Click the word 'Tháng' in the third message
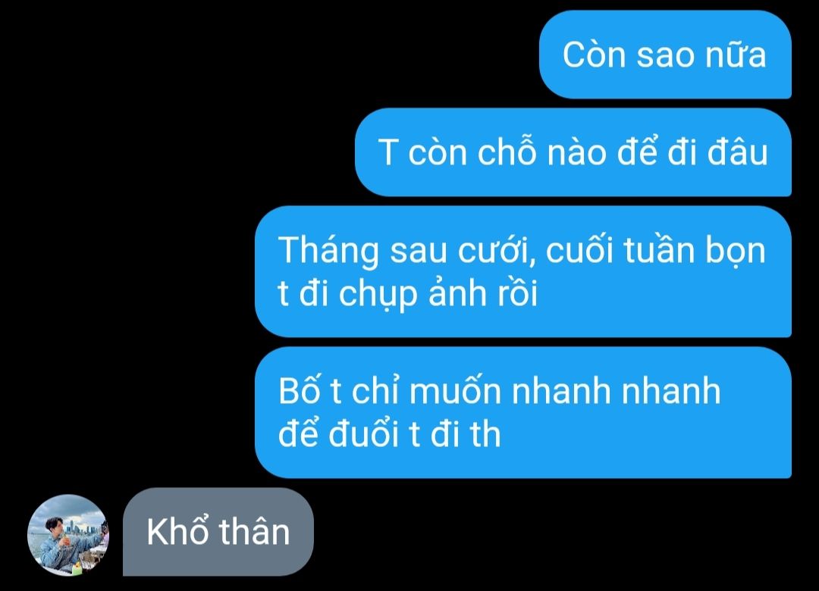 pyautogui.click(x=328, y=251)
